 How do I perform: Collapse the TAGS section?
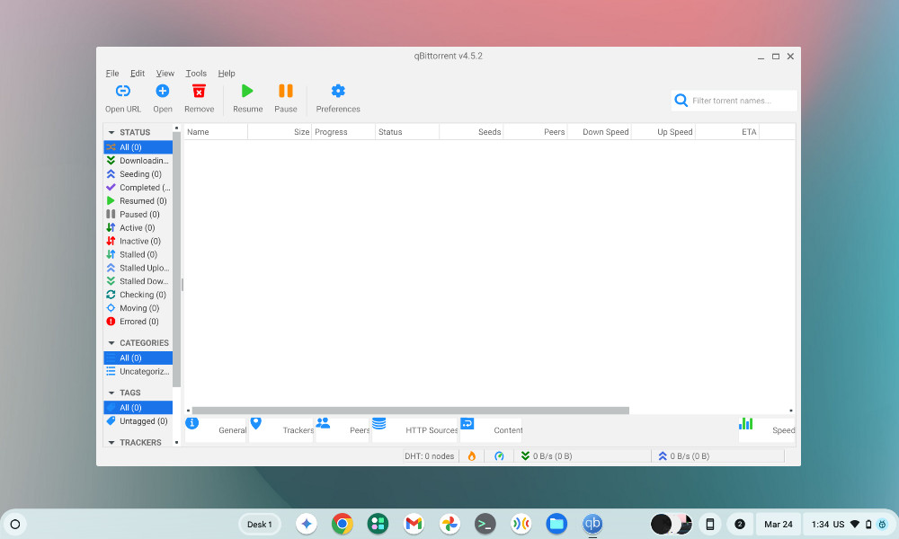[111, 393]
